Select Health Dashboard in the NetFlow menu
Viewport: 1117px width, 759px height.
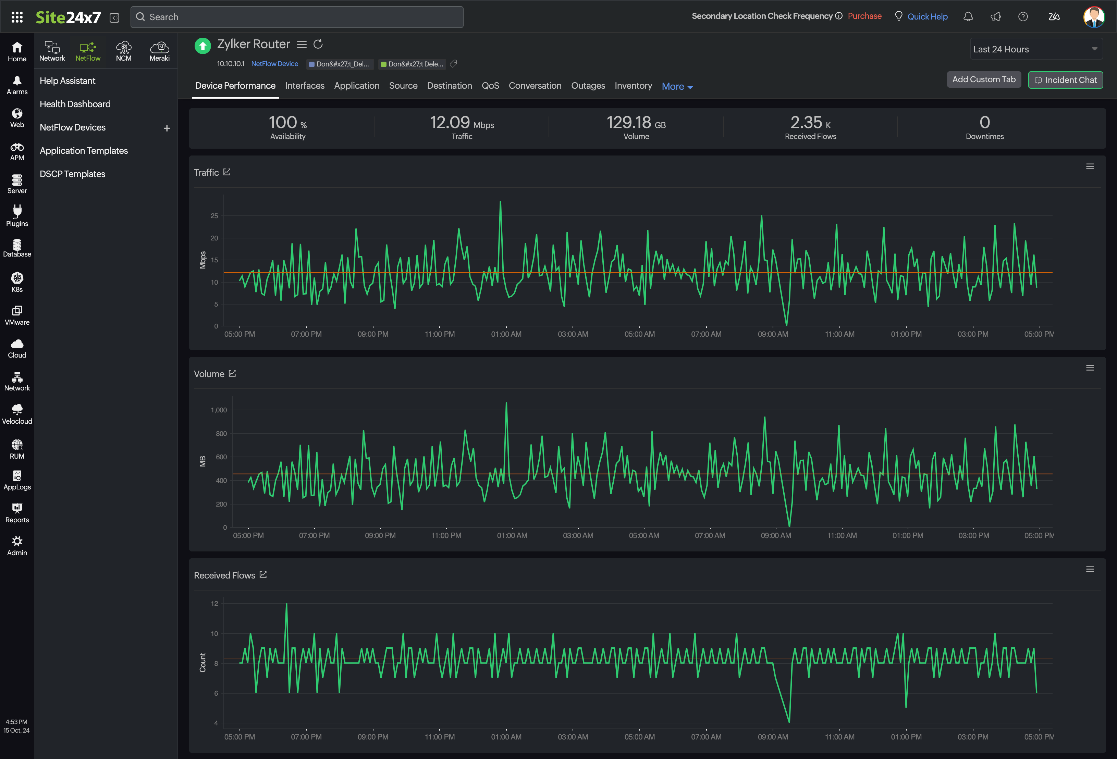coord(75,104)
